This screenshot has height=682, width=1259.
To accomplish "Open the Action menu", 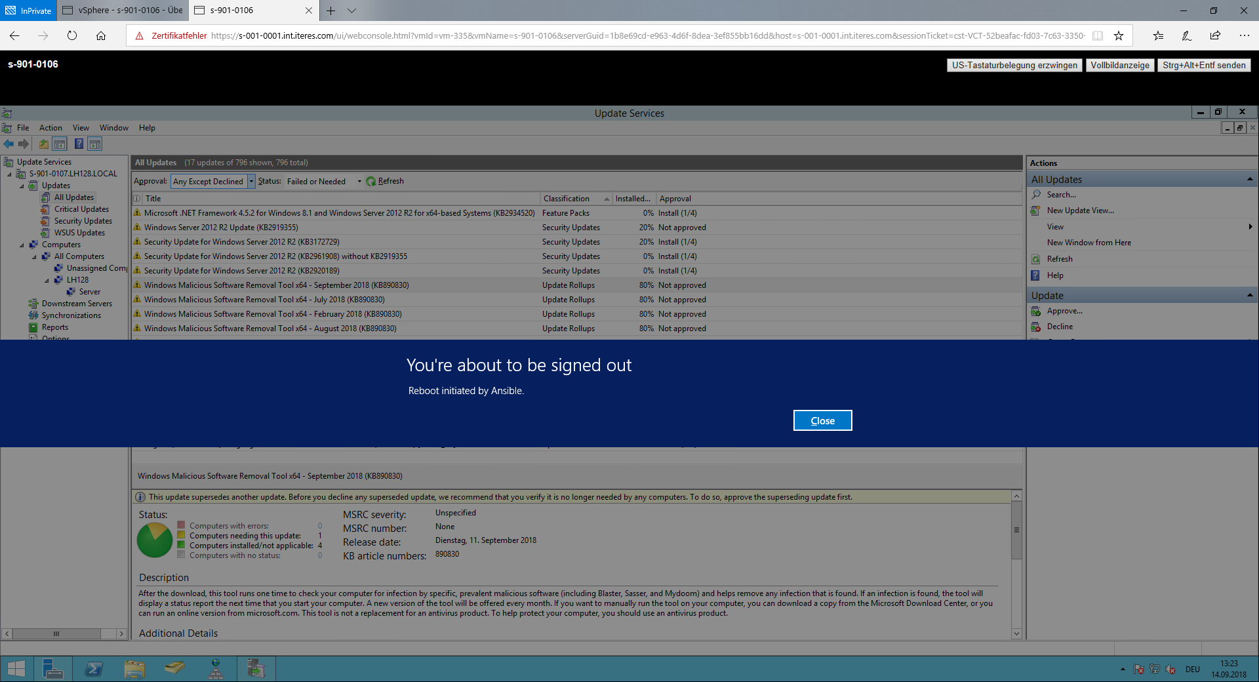I will click(50, 128).
